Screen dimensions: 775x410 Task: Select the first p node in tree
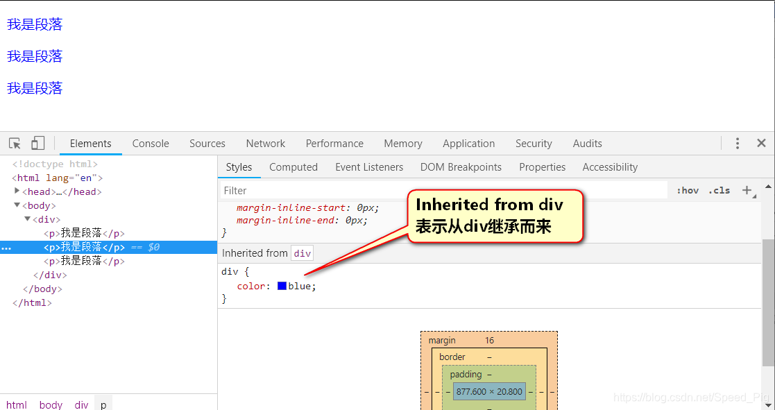84,233
